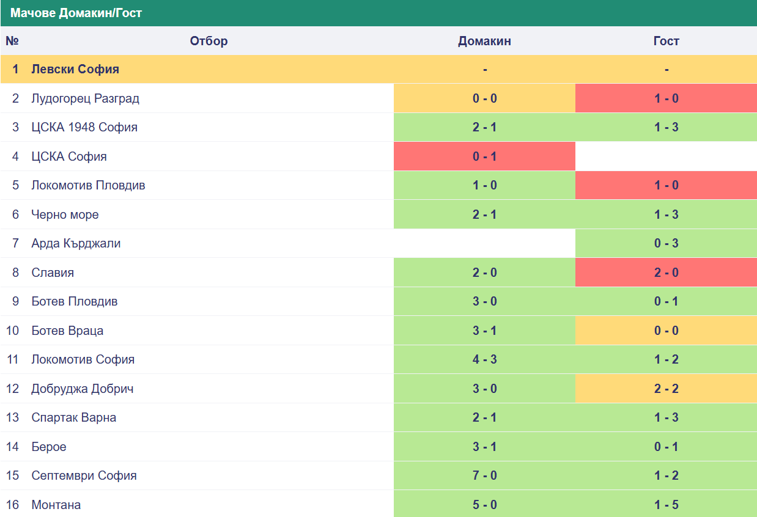
Task: Click the Домакин column header
Action: tap(484, 41)
